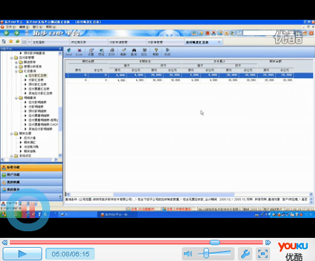
Task: Play the video
Action: point(22,254)
